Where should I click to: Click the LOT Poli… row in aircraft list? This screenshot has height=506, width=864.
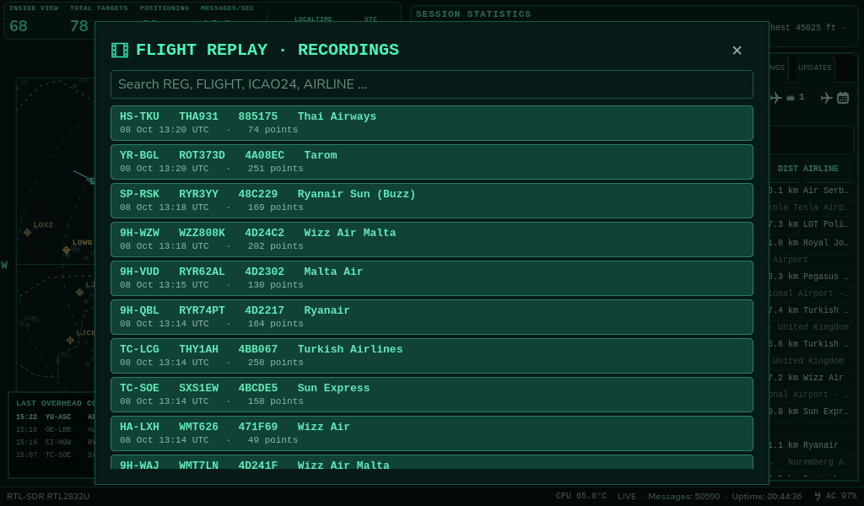tap(810, 224)
